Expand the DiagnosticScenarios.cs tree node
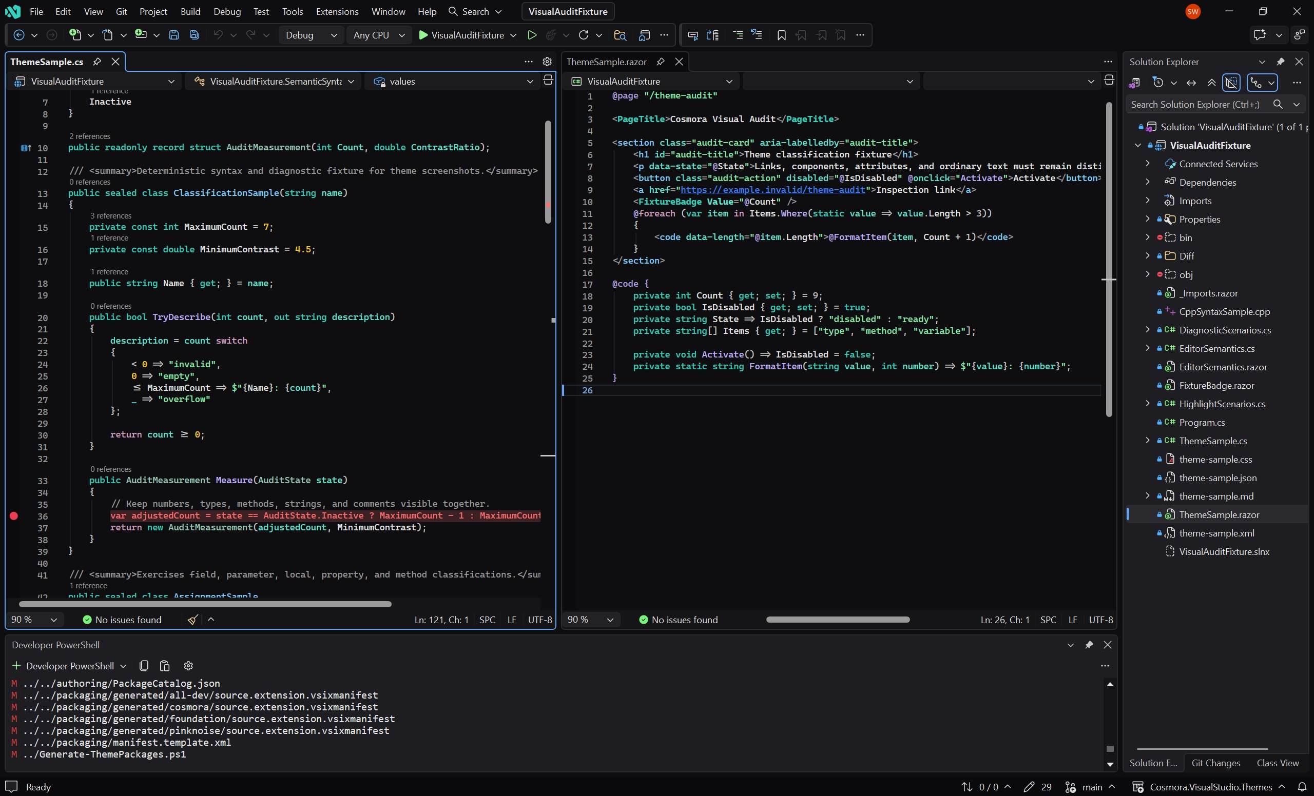Image resolution: width=1314 pixels, height=796 pixels. [x=1148, y=330]
